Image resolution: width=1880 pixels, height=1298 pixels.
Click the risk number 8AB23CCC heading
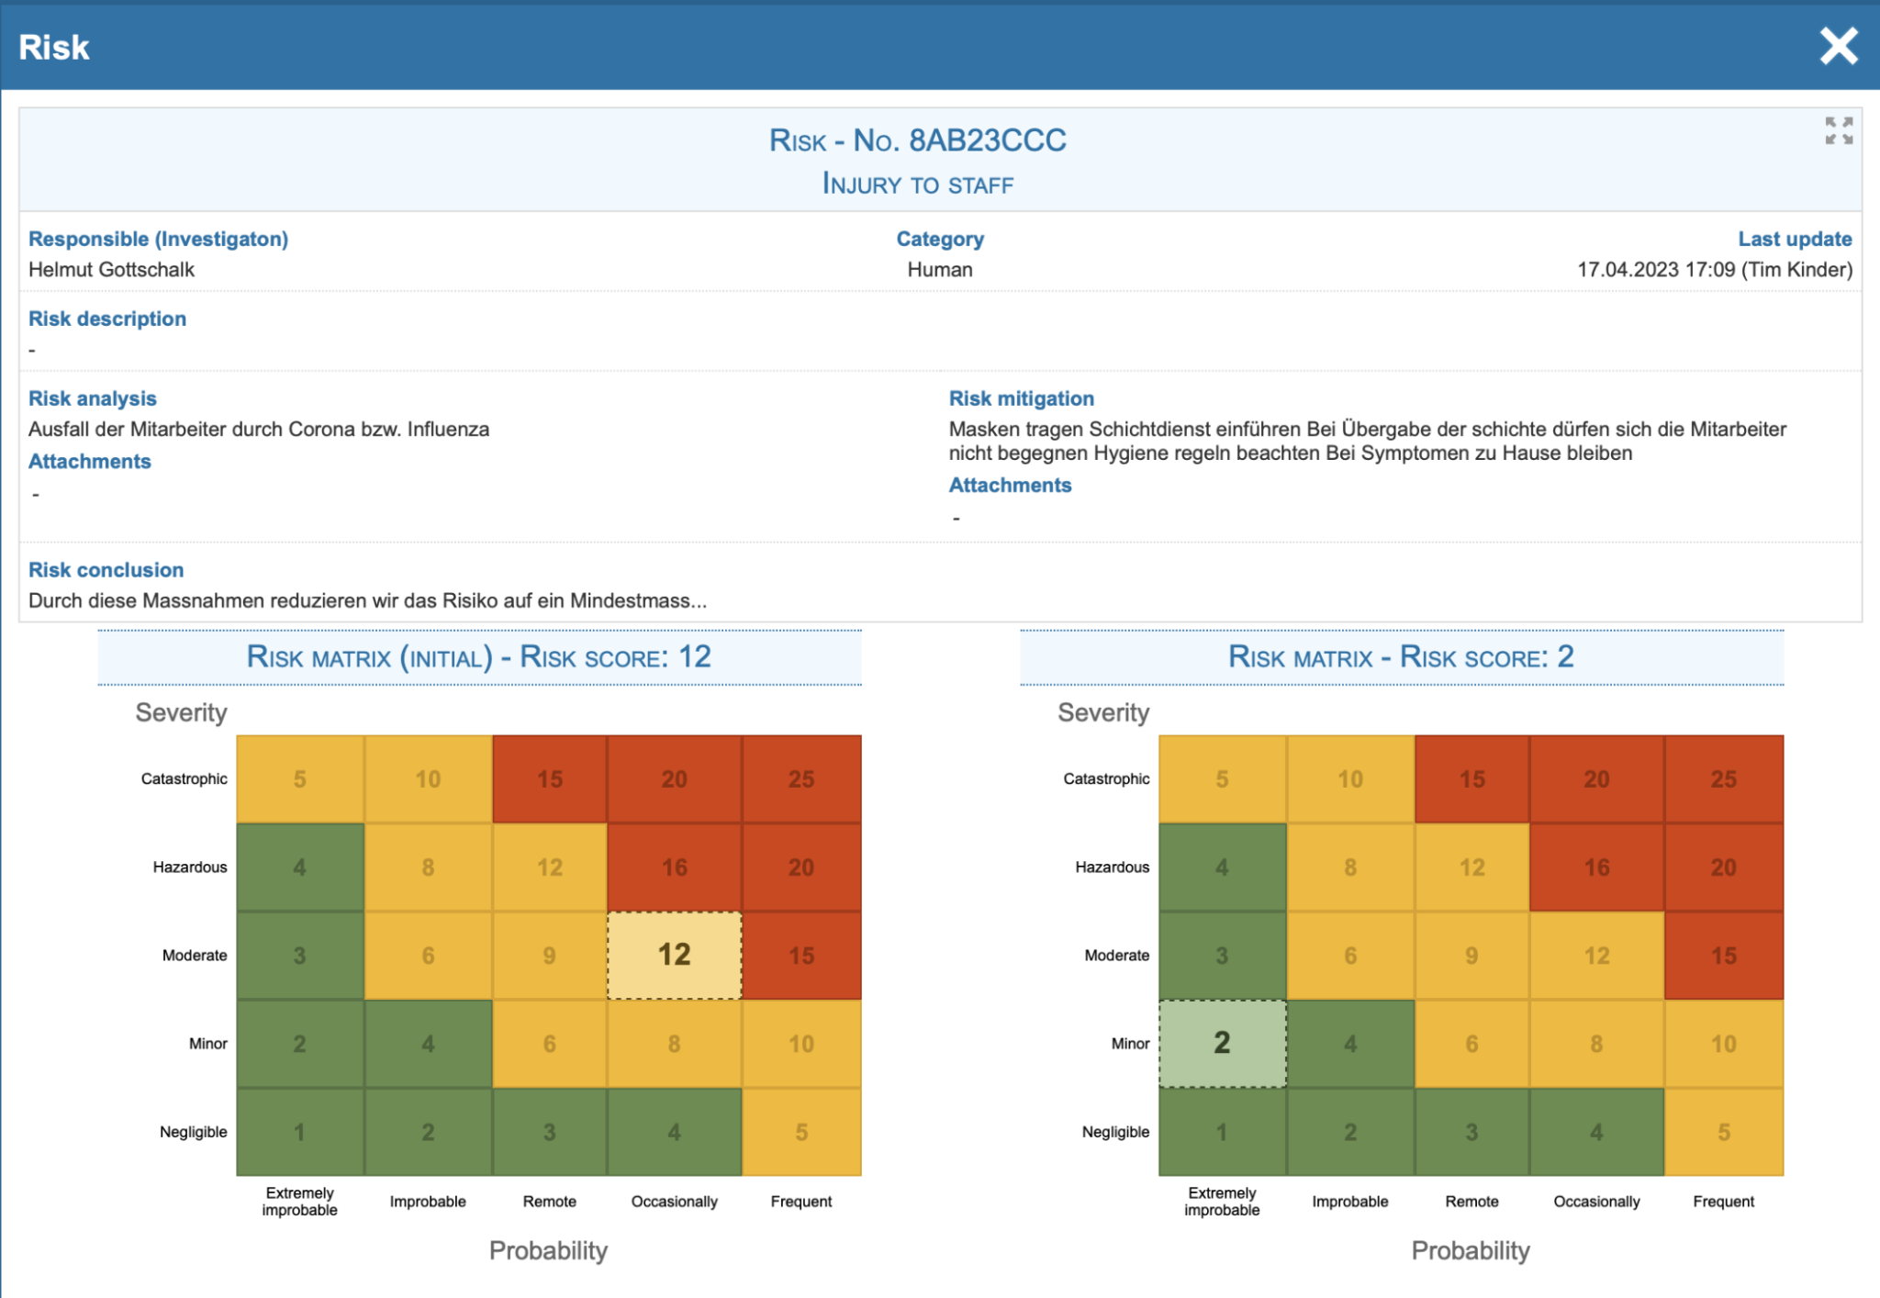(918, 140)
